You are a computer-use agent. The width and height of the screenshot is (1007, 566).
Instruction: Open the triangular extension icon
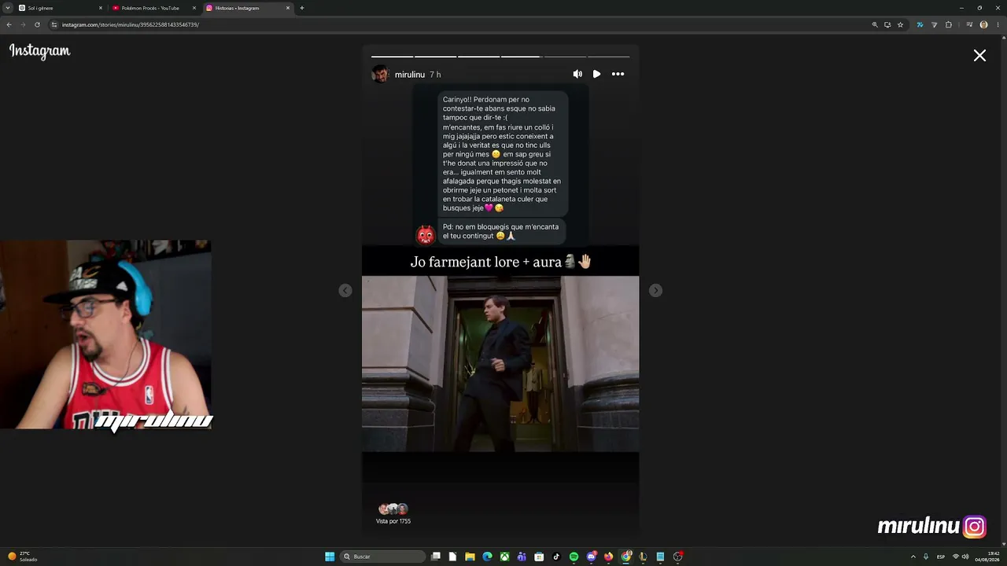(934, 24)
